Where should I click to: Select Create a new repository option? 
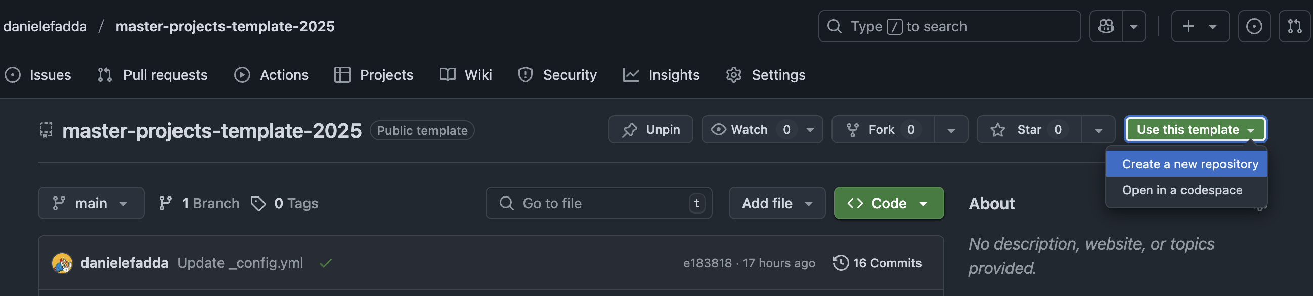(x=1190, y=164)
